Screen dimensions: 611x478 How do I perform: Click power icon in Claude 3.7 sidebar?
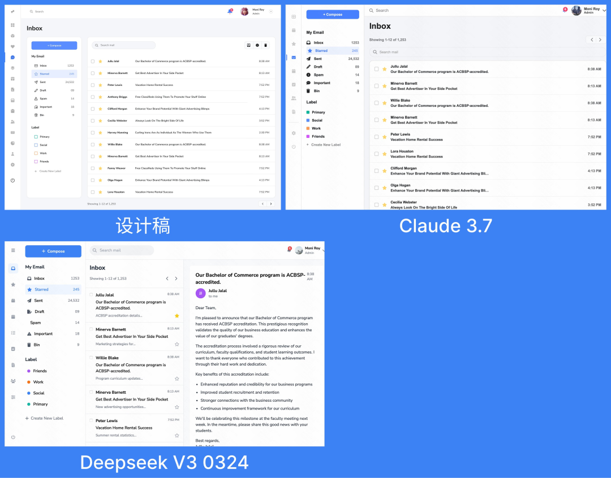point(294,147)
